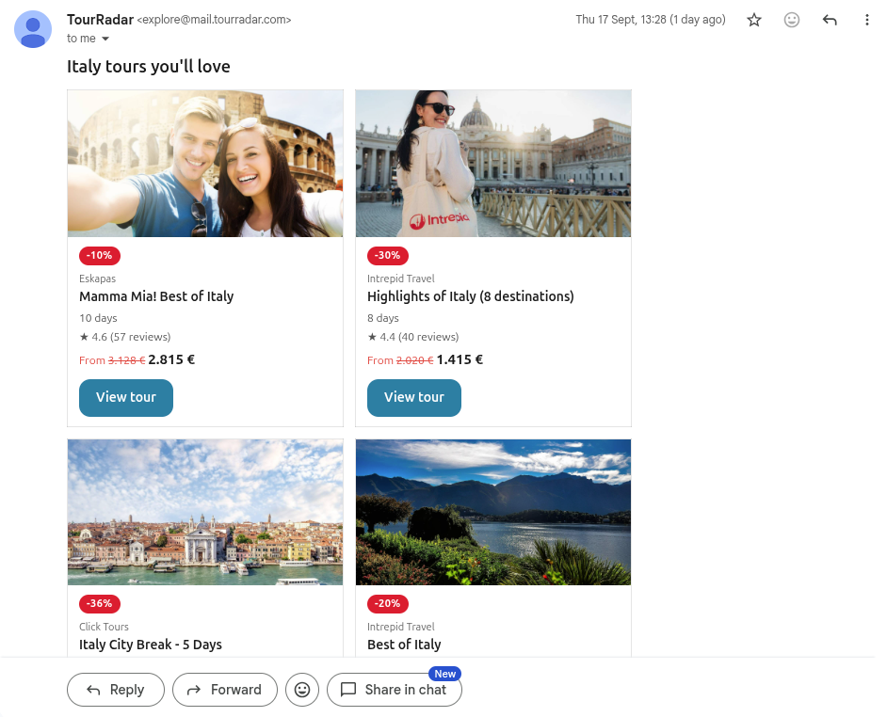
Task: Click 'Italy City Break - 5 Days' title
Action: (151, 645)
